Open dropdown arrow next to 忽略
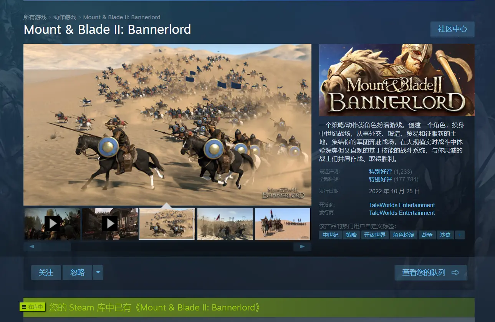Image resolution: width=495 pixels, height=322 pixels. [x=98, y=272]
